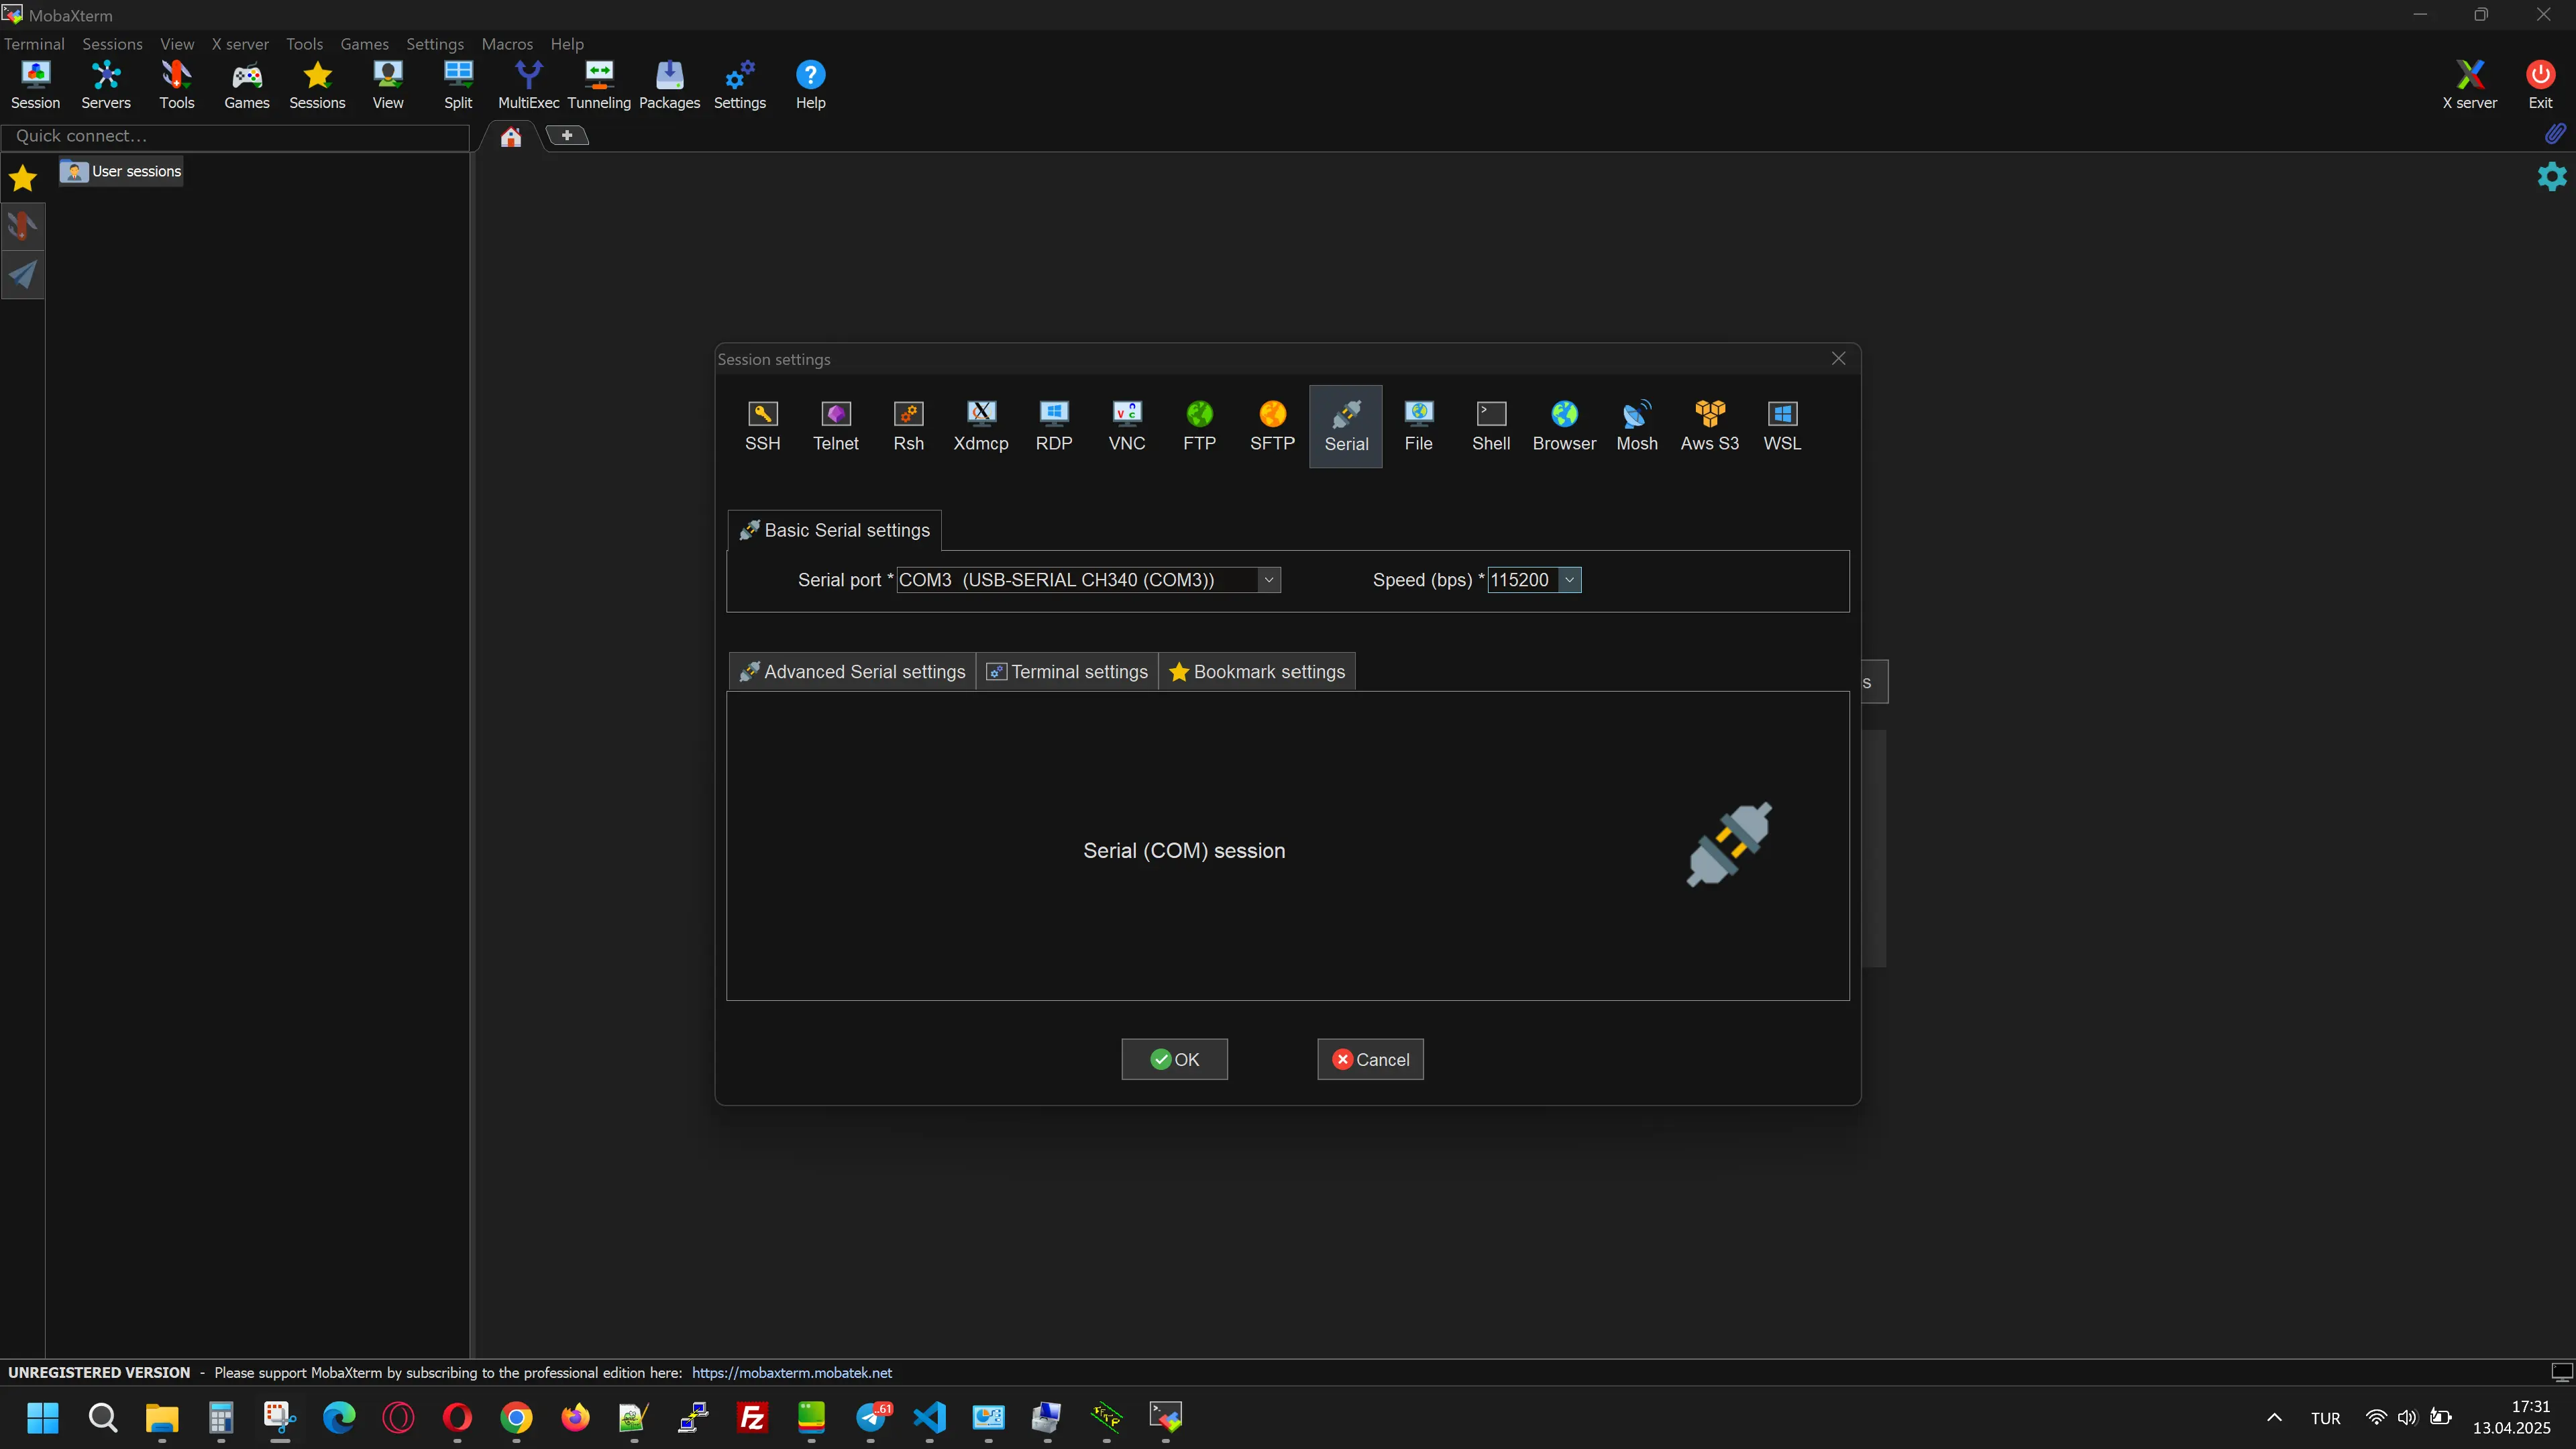2576x1449 pixels.
Task: Open the Advanced Serial settings tab
Action: pyautogui.click(x=852, y=672)
